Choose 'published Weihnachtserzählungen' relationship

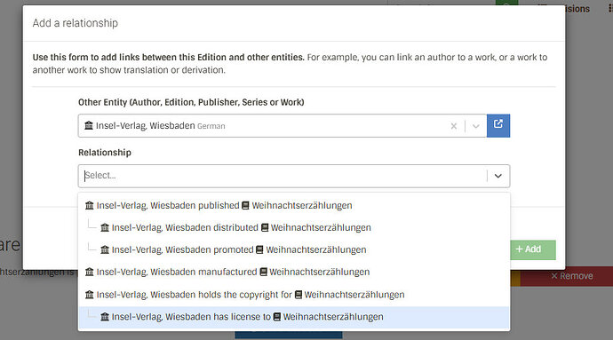(x=294, y=205)
